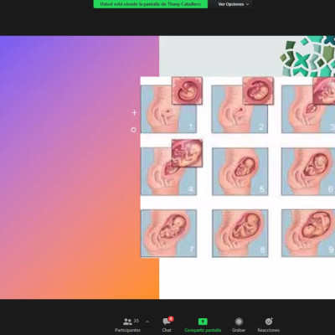Open the Participantes panel icon
Screen dimensions: 335x335
pos(127,322)
